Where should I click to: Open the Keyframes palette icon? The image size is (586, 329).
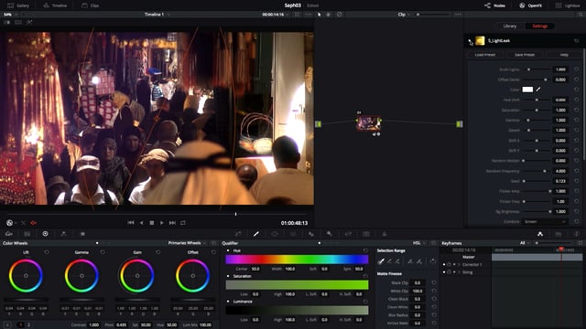point(540,234)
